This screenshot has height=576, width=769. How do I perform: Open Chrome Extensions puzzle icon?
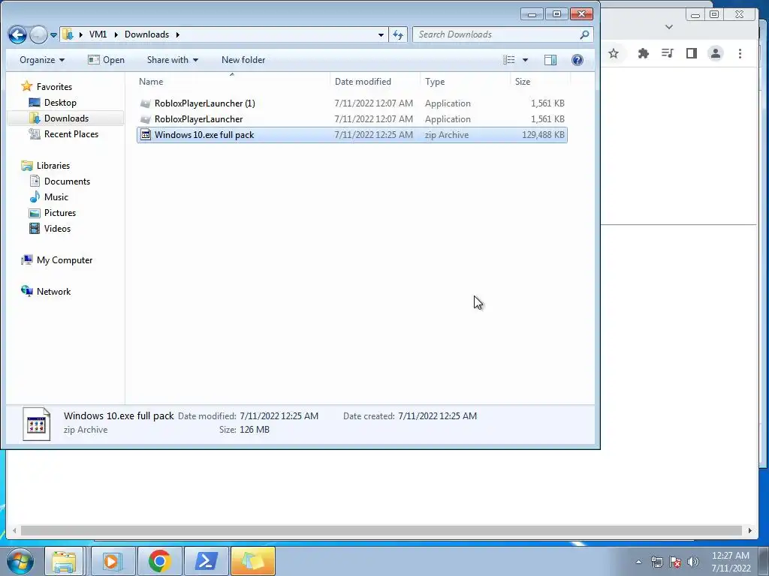(643, 53)
